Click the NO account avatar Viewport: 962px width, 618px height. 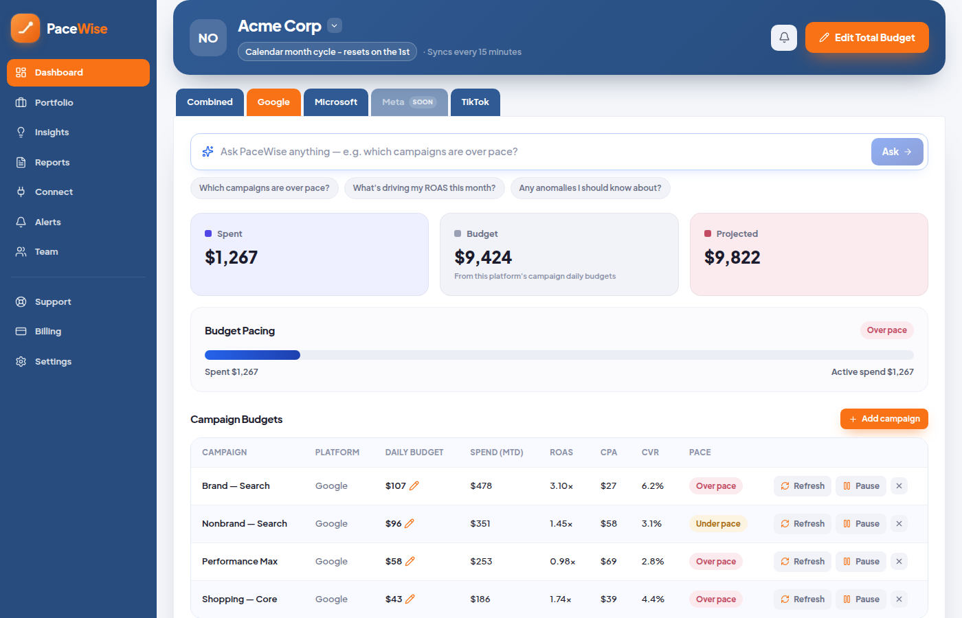208,38
